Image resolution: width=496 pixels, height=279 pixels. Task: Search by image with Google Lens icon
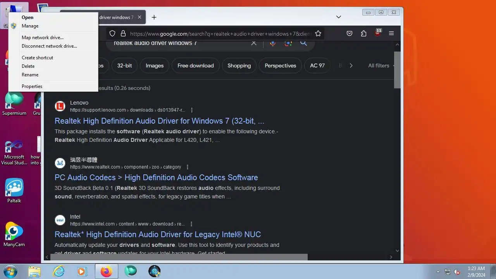[x=288, y=43]
